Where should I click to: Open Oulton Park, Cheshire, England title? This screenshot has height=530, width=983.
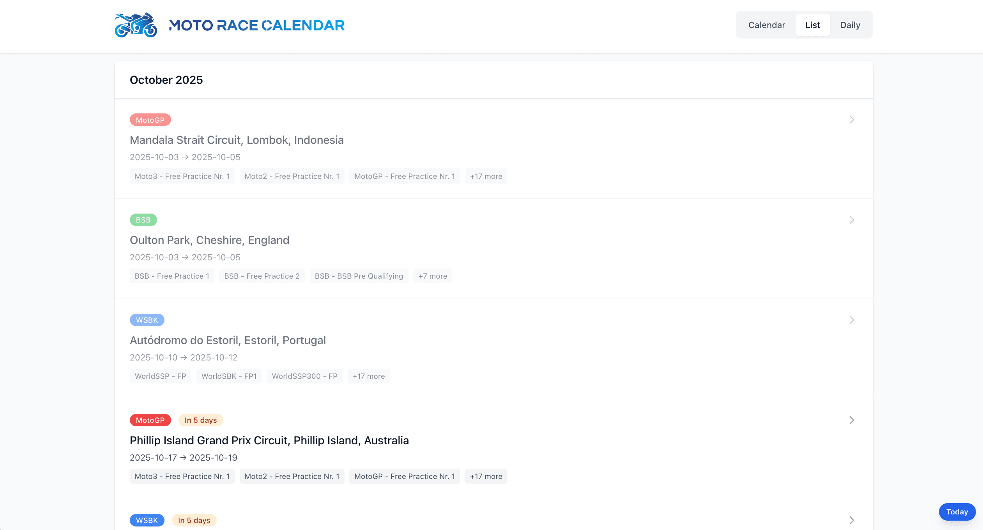209,240
